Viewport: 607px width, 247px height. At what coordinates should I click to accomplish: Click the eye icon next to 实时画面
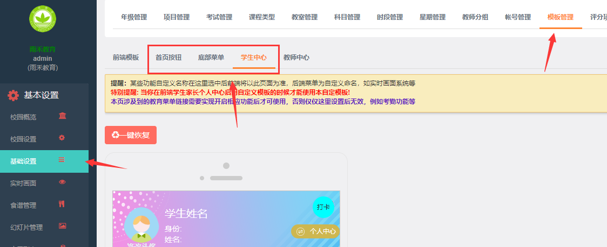(62, 182)
